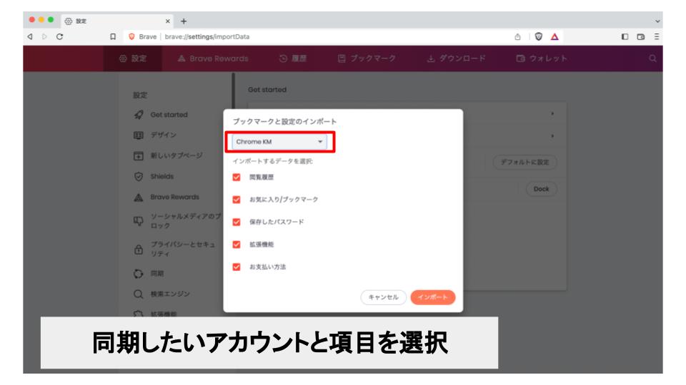This screenshot has height=385, width=686.
Task: Uncheck the 閲覧履歴 checkbox
Action: tap(237, 178)
